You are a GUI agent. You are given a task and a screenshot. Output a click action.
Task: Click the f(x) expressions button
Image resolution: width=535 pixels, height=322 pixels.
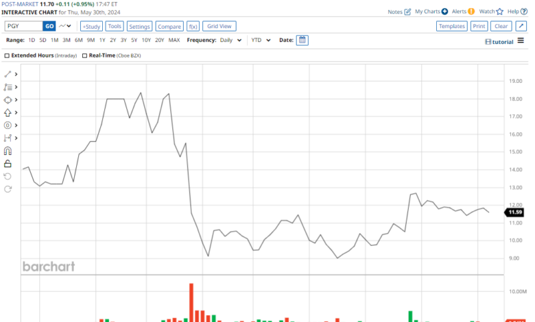coord(193,26)
